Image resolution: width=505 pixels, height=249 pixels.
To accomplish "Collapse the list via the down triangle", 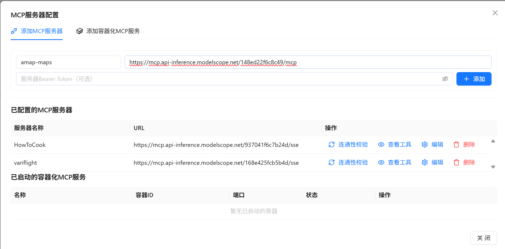I will tap(493, 167).
